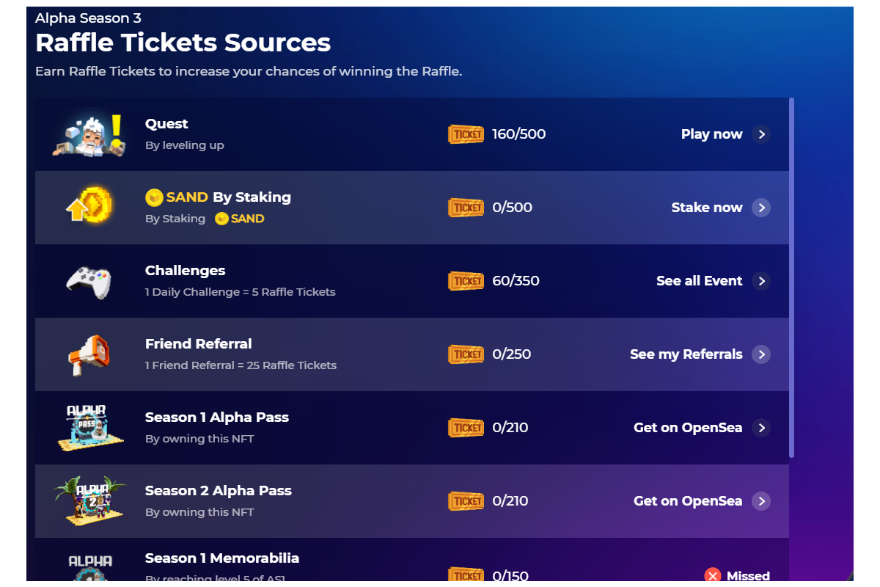Open the Stake now link
The width and height of the screenshot is (880, 587).
pyautogui.click(x=707, y=208)
